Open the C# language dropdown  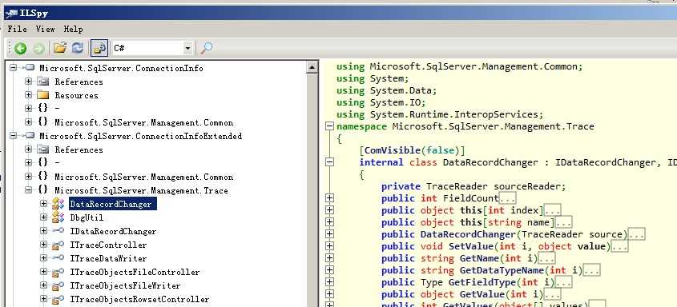tap(187, 48)
